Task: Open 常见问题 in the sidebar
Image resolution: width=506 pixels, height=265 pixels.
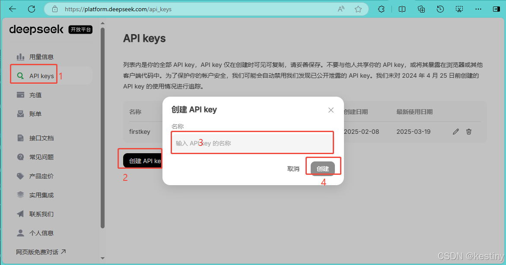Action: pos(41,157)
